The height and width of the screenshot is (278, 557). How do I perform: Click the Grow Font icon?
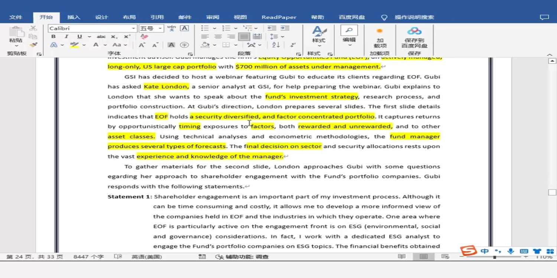point(142,45)
